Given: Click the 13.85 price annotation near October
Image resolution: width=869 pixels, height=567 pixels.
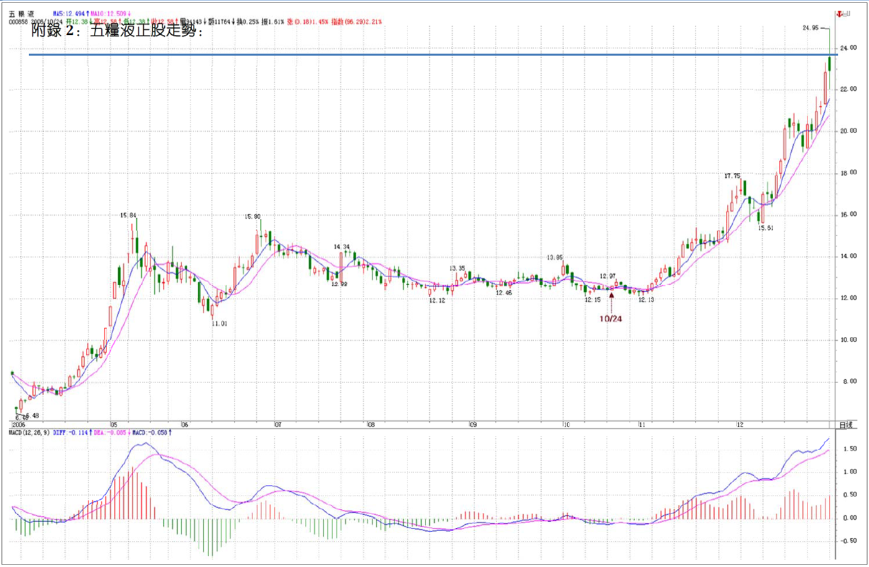Looking at the screenshot, I should coord(554,257).
